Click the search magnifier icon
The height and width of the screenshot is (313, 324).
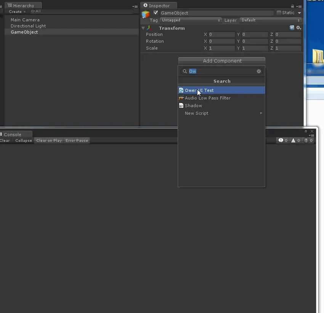pyautogui.click(x=185, y=71)
